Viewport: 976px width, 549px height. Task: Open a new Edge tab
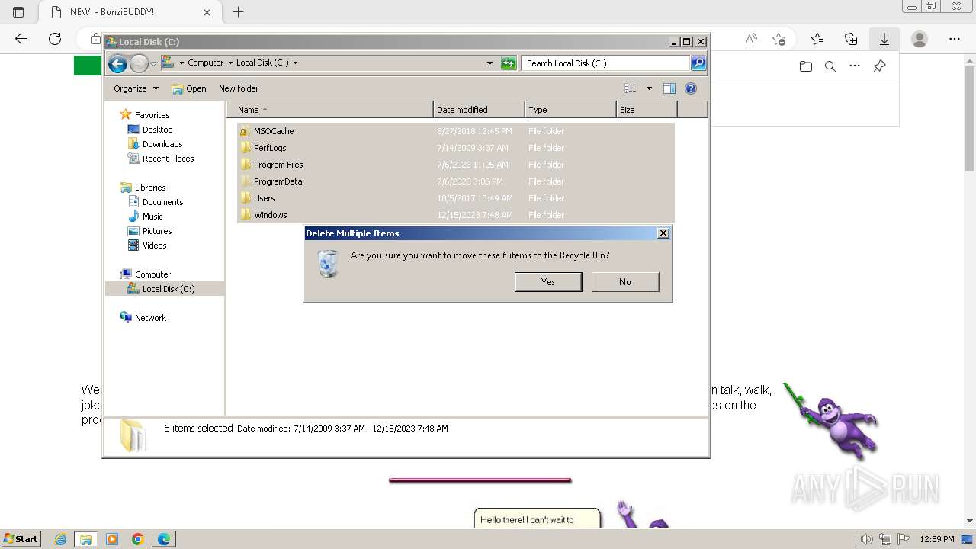(238, 12)
